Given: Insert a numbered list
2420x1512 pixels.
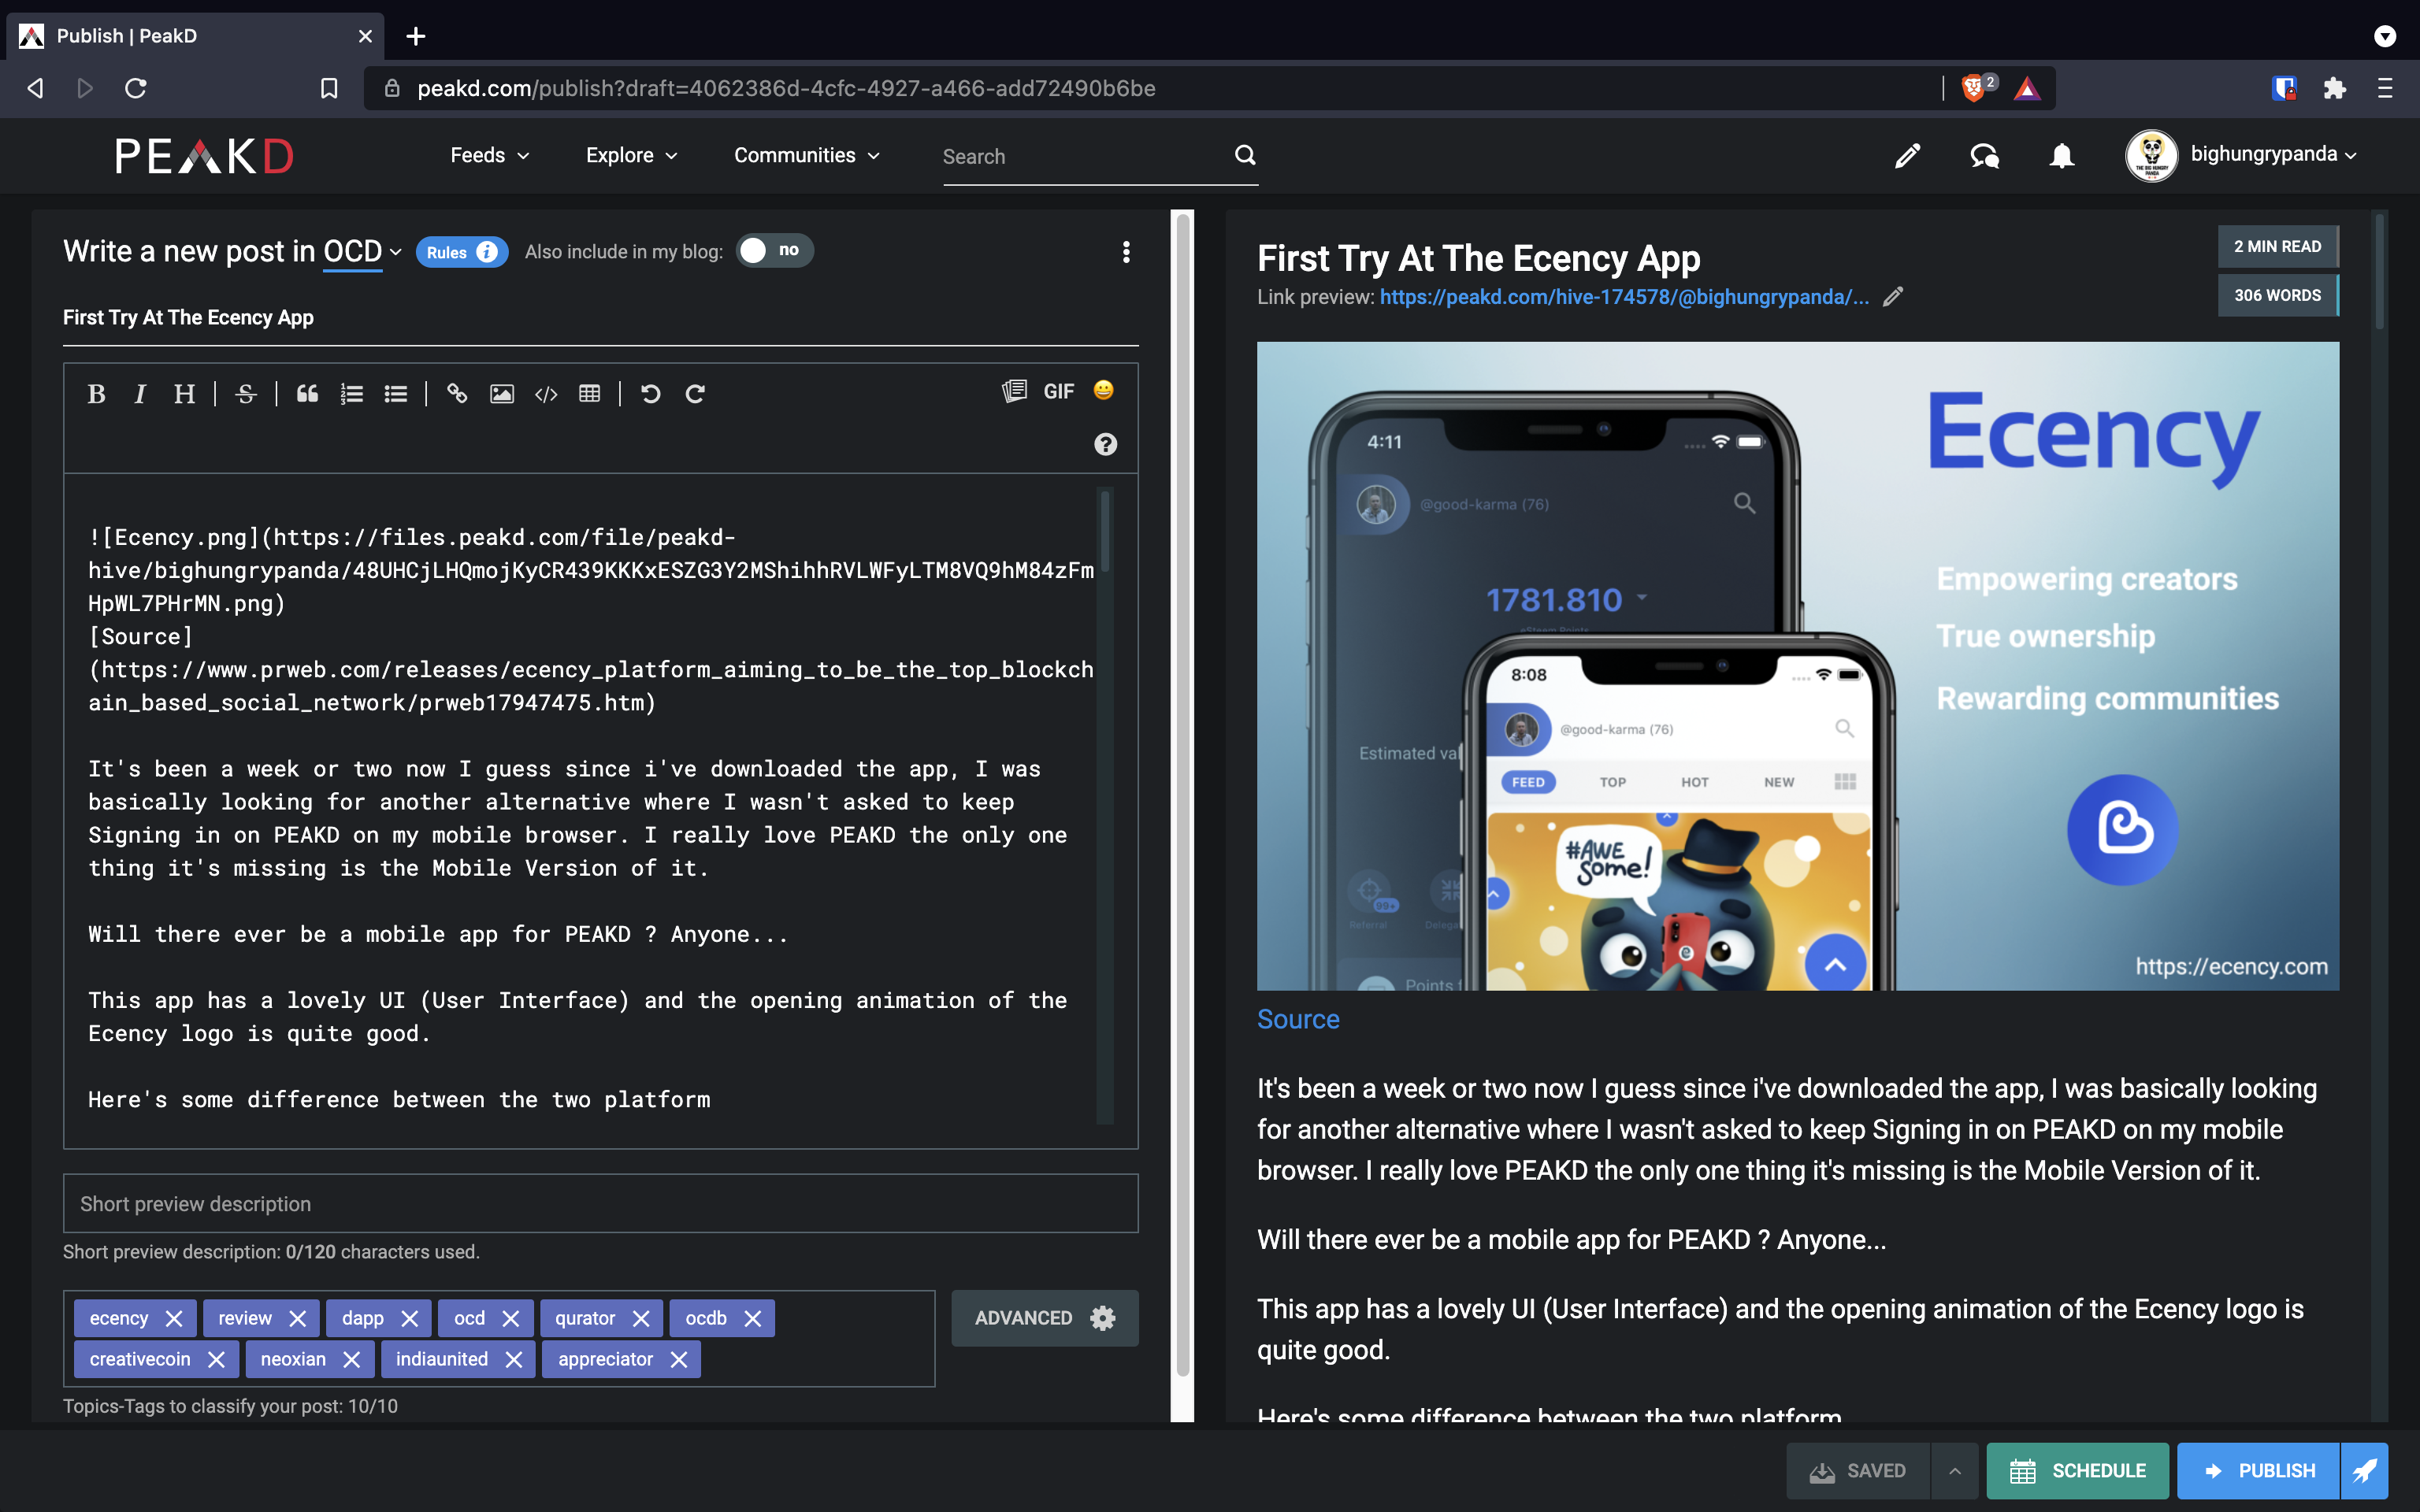Looking at the screenshot, I should [351, 394].
